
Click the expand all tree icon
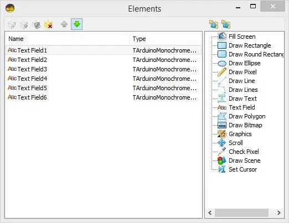point(214,24)
